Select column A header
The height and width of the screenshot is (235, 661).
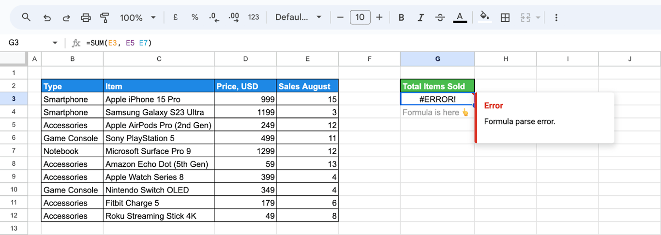[x=34, y=59]
